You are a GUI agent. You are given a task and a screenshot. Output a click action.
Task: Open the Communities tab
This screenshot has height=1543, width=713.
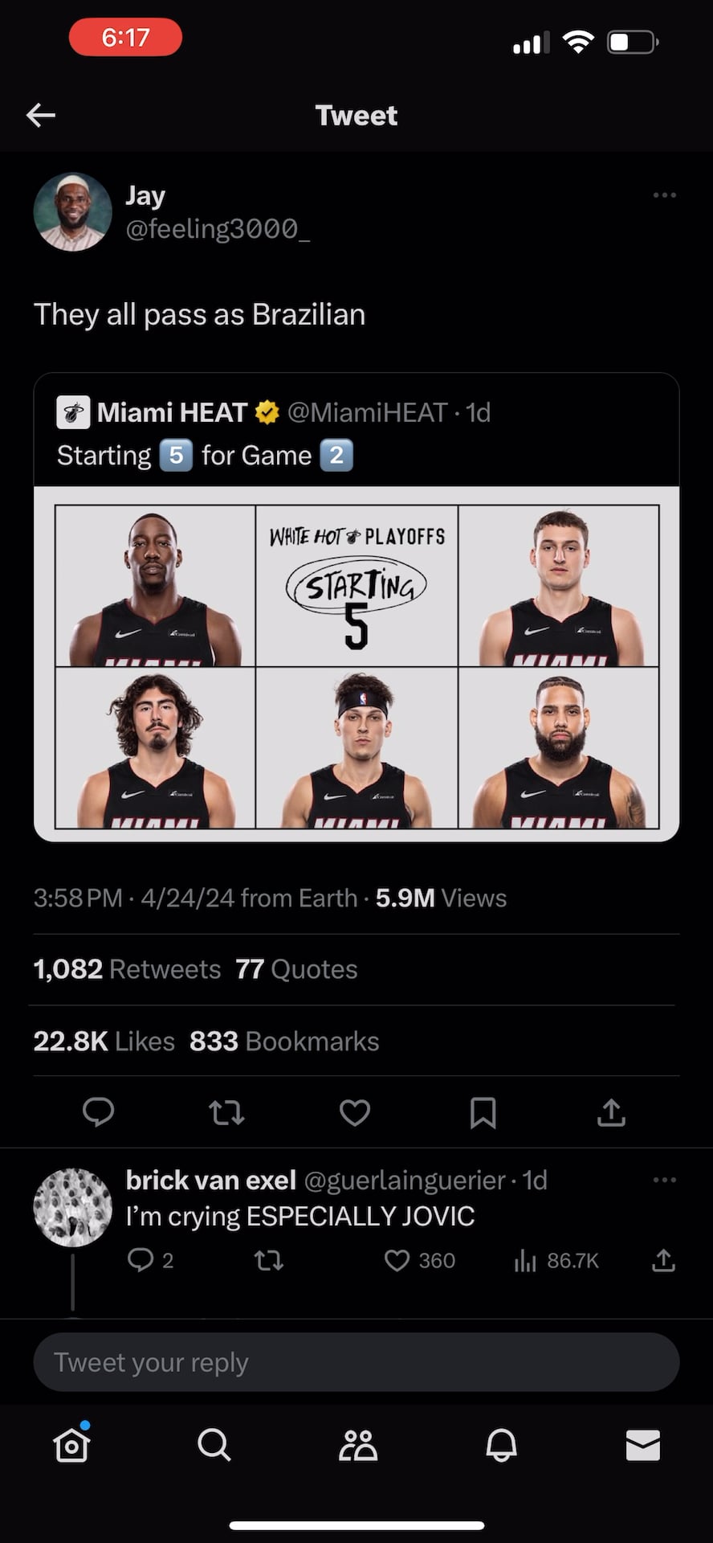pos(357,1445)
